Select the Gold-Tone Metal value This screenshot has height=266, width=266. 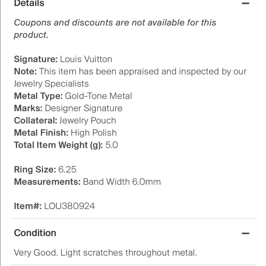tap(99, 96)
